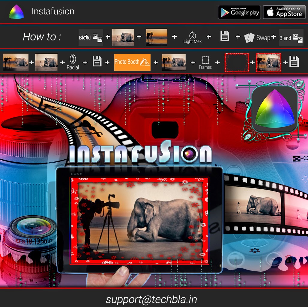Click the large Instafusion app icon
Screen dimensions: 308x307
(275, 110)
